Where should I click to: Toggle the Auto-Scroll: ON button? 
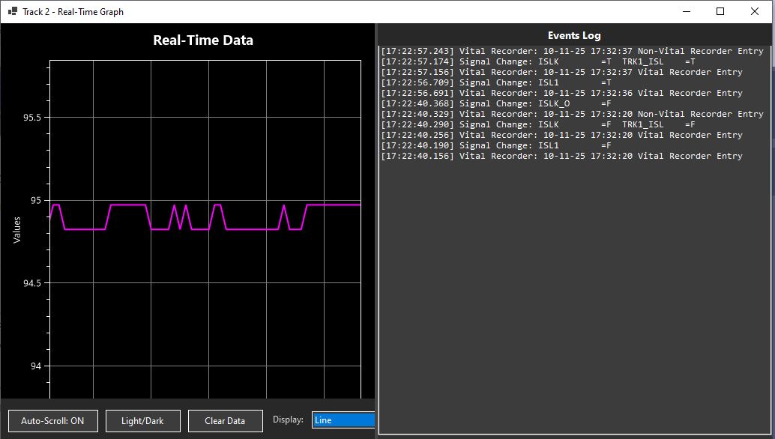53,421
